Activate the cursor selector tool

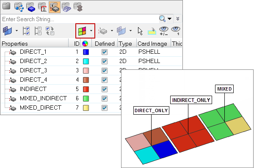pyautogui.click(x=140, y=31)
